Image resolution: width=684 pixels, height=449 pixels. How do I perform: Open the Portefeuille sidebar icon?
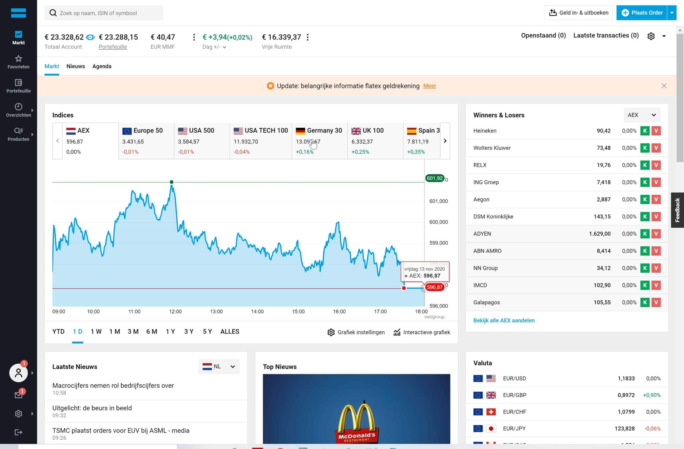pyautogui.click(x=18, y=83)
